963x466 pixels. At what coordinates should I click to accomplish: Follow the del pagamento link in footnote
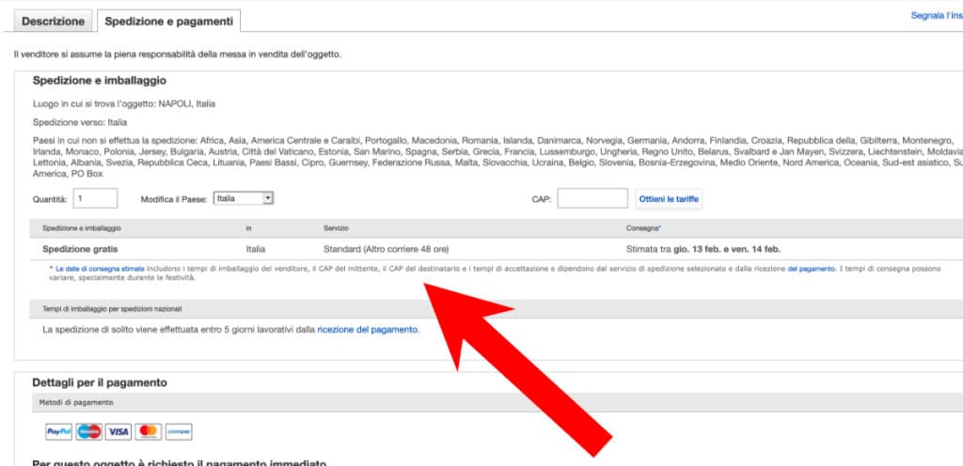pyautogui.click(x=811, y=269)
